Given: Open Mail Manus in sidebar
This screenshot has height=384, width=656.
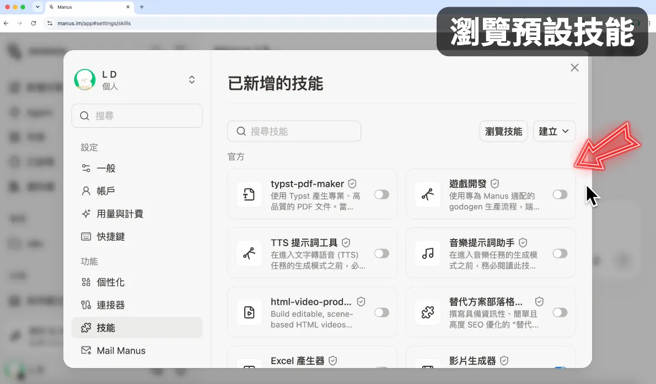Looking at the screenshot, I should [x=137, y=350].
